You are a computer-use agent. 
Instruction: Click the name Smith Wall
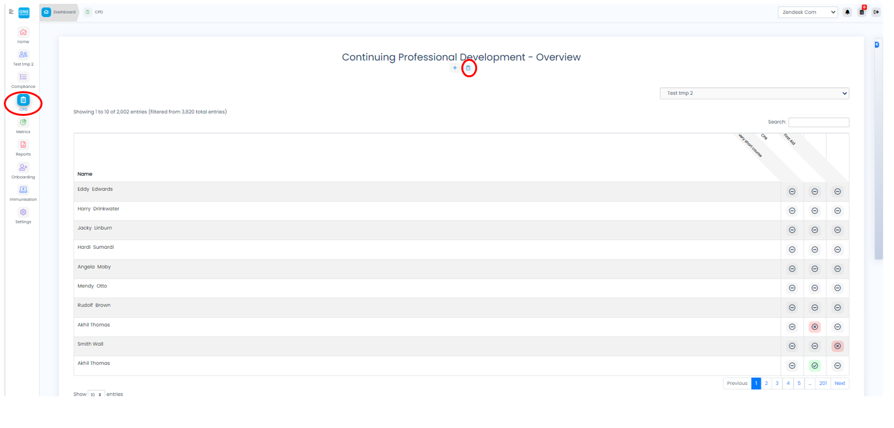point(90,344)
